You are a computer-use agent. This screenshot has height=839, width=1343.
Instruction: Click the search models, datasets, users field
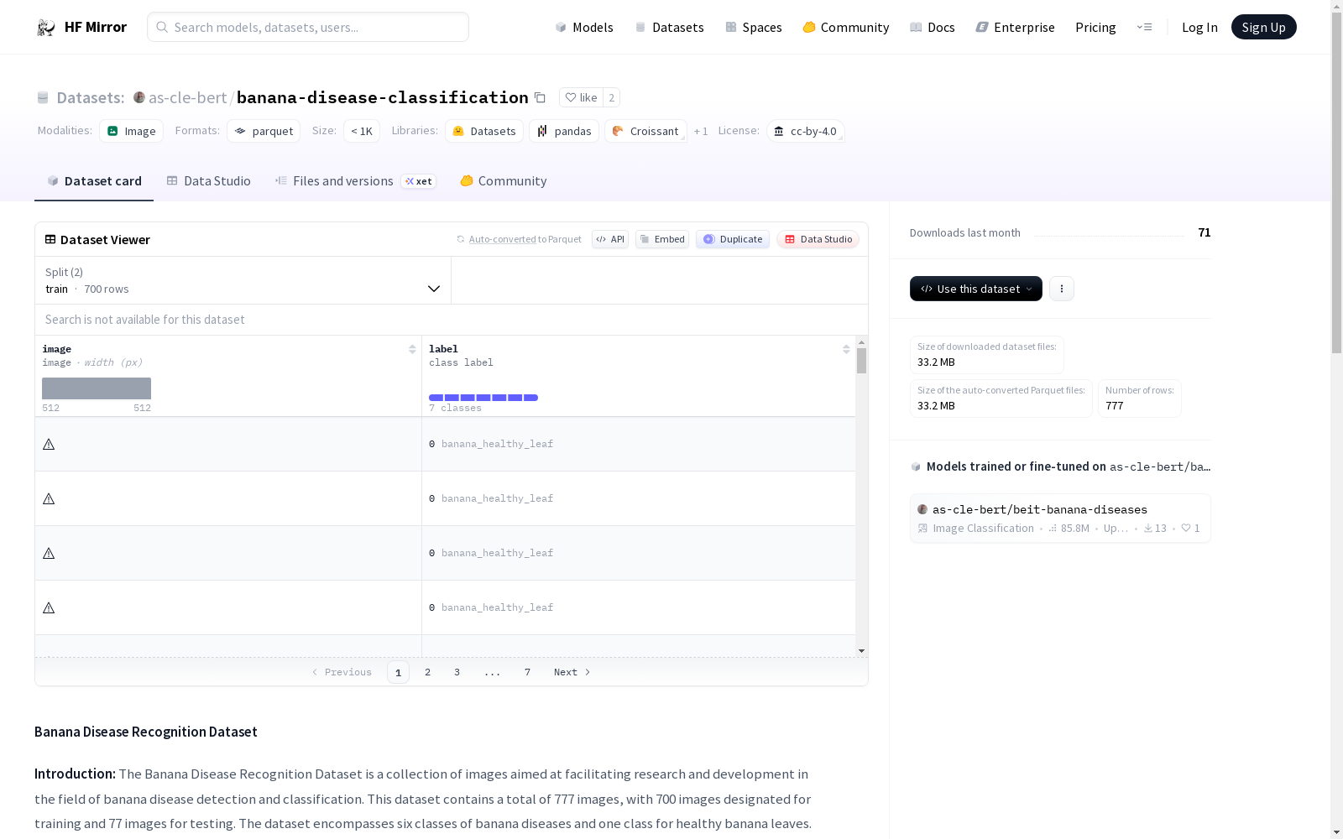pos(308,27)
